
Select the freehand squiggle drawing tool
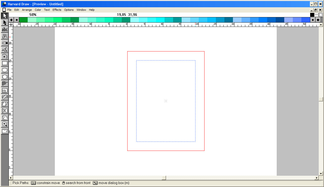(5, 36)
